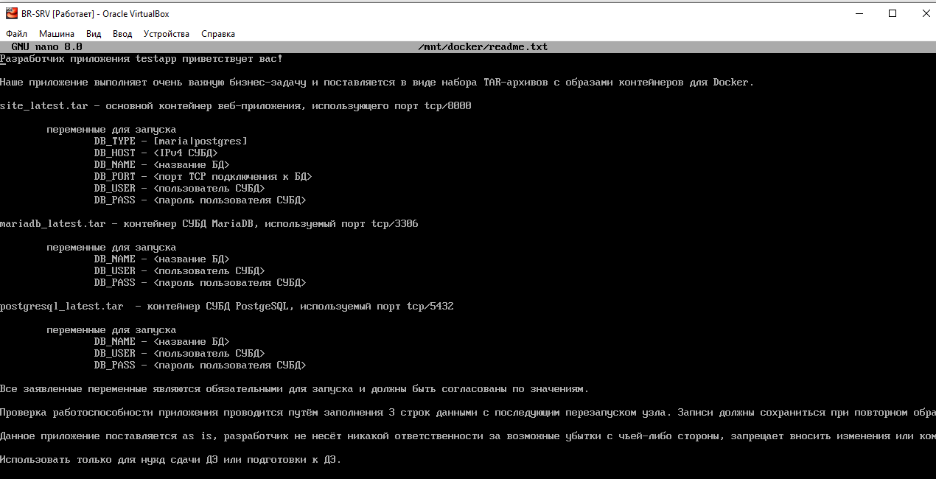Open the Машина menu
The height and width of the screenshot is (479, 936).
click(57, 34)
